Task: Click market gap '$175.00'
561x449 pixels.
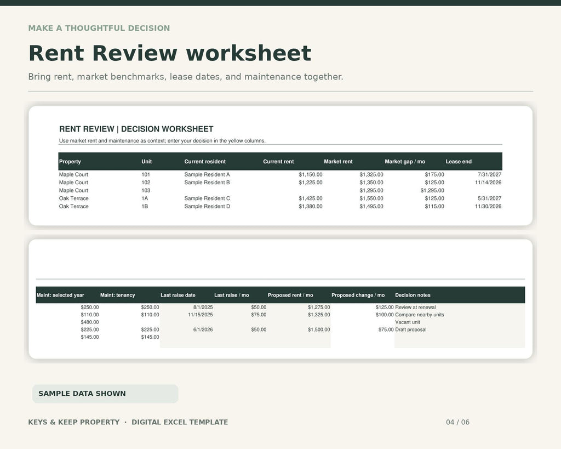Action: (x=434, y=174)
